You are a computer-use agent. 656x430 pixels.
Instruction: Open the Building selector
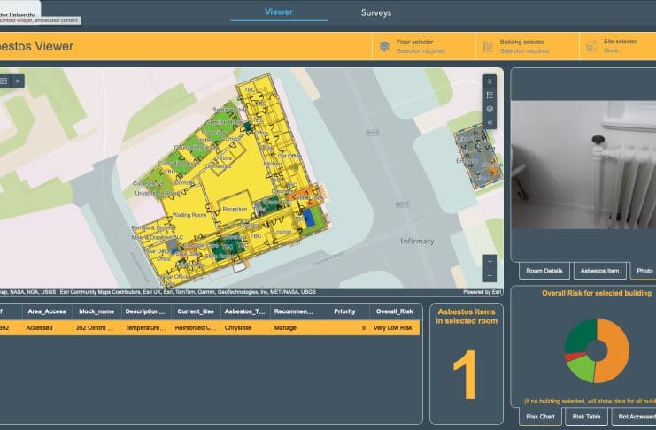526,46
